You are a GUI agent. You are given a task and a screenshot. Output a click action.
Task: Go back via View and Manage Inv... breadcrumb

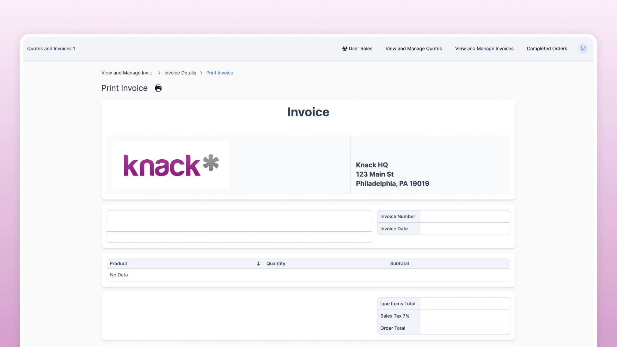(x=127, y=73)
